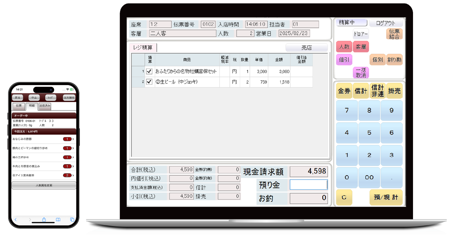Open details for アイス黒烏龍茶 row
The width and height of the screenshot is (449, 235).
coord(73,175)
